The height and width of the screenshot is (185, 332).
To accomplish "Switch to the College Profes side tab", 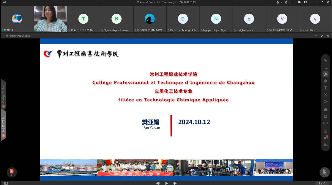I will click(x=3, y=95).
